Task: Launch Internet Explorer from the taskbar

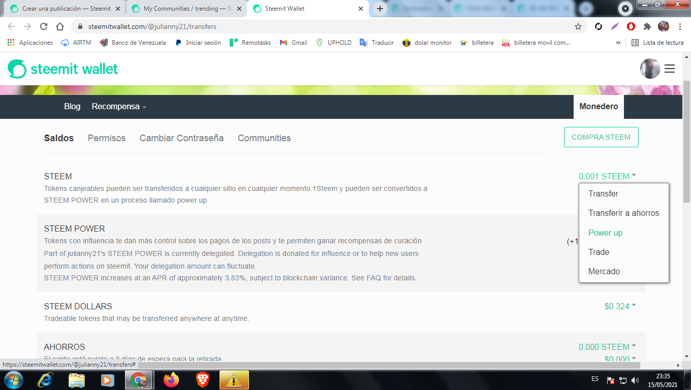Action: [x=45, y=380]
